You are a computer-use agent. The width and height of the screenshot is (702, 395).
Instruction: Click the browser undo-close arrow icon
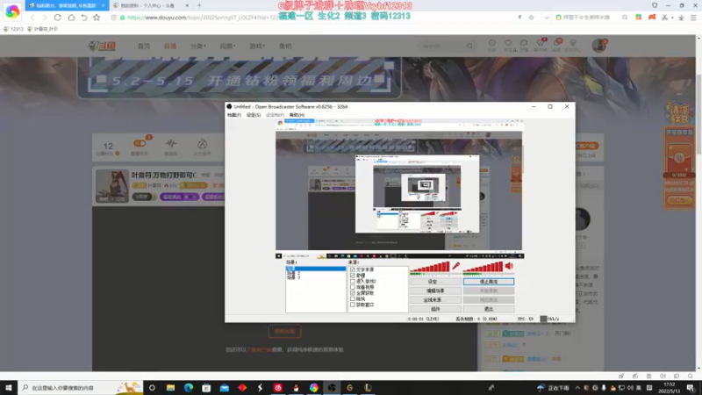click(84, 18)
